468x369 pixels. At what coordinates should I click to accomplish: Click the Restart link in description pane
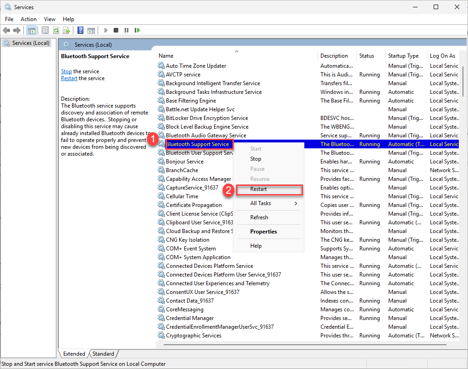click(x=69, y=78)
